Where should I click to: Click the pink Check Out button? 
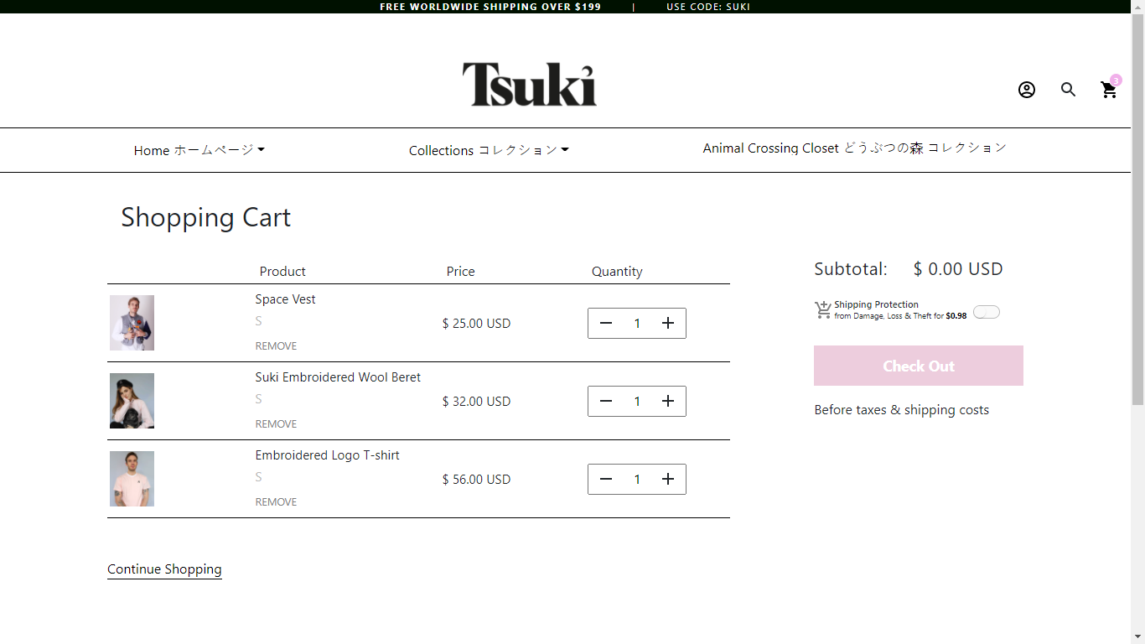pyautogui.click(x=919, y=366)
